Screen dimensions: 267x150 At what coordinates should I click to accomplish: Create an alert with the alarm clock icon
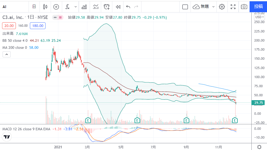pyautogui.click(x=107, y=7)
